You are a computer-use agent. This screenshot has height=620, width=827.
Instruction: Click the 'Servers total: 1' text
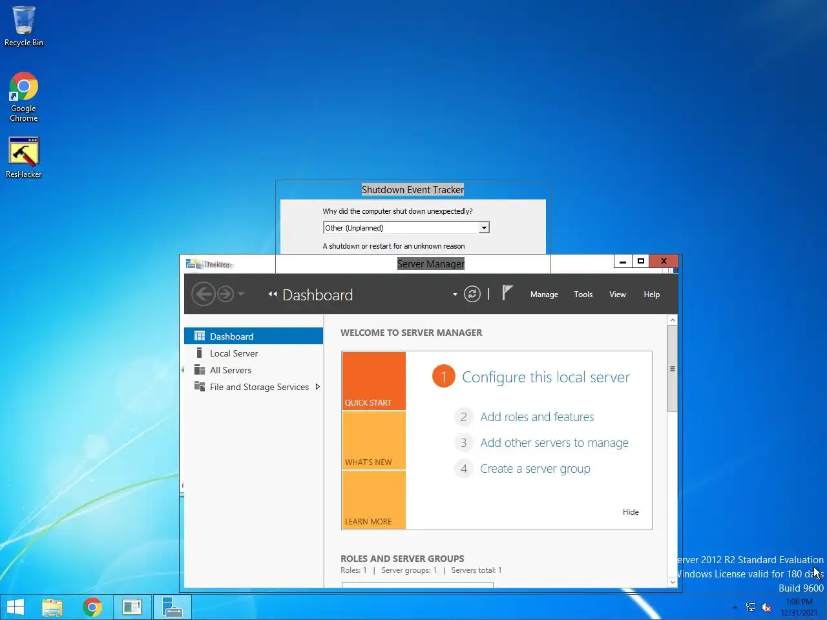click(x=476, y=570)
